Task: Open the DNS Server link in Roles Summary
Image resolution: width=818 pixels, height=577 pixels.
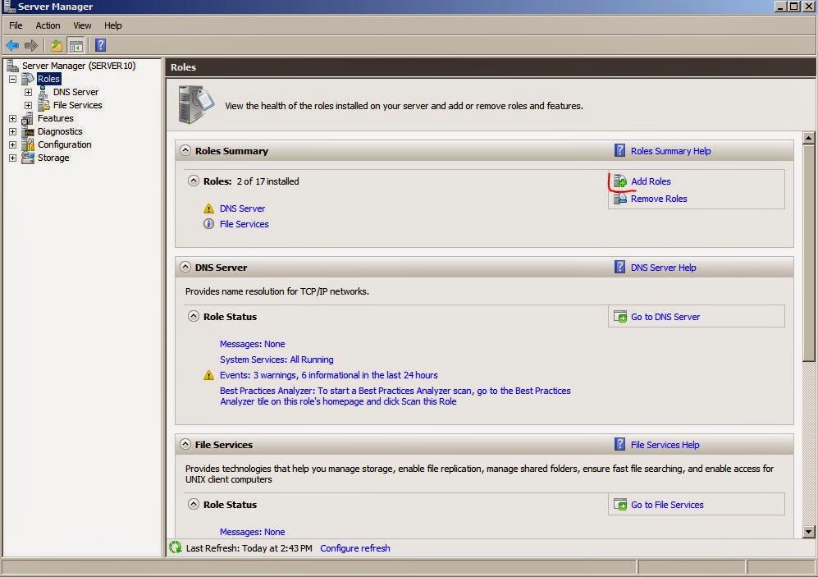Action: tap(242, 208)
